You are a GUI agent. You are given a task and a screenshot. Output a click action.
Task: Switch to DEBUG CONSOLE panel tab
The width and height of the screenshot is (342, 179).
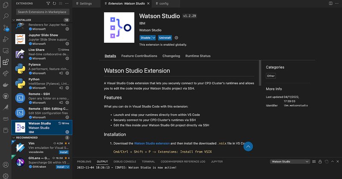[124, 161]
